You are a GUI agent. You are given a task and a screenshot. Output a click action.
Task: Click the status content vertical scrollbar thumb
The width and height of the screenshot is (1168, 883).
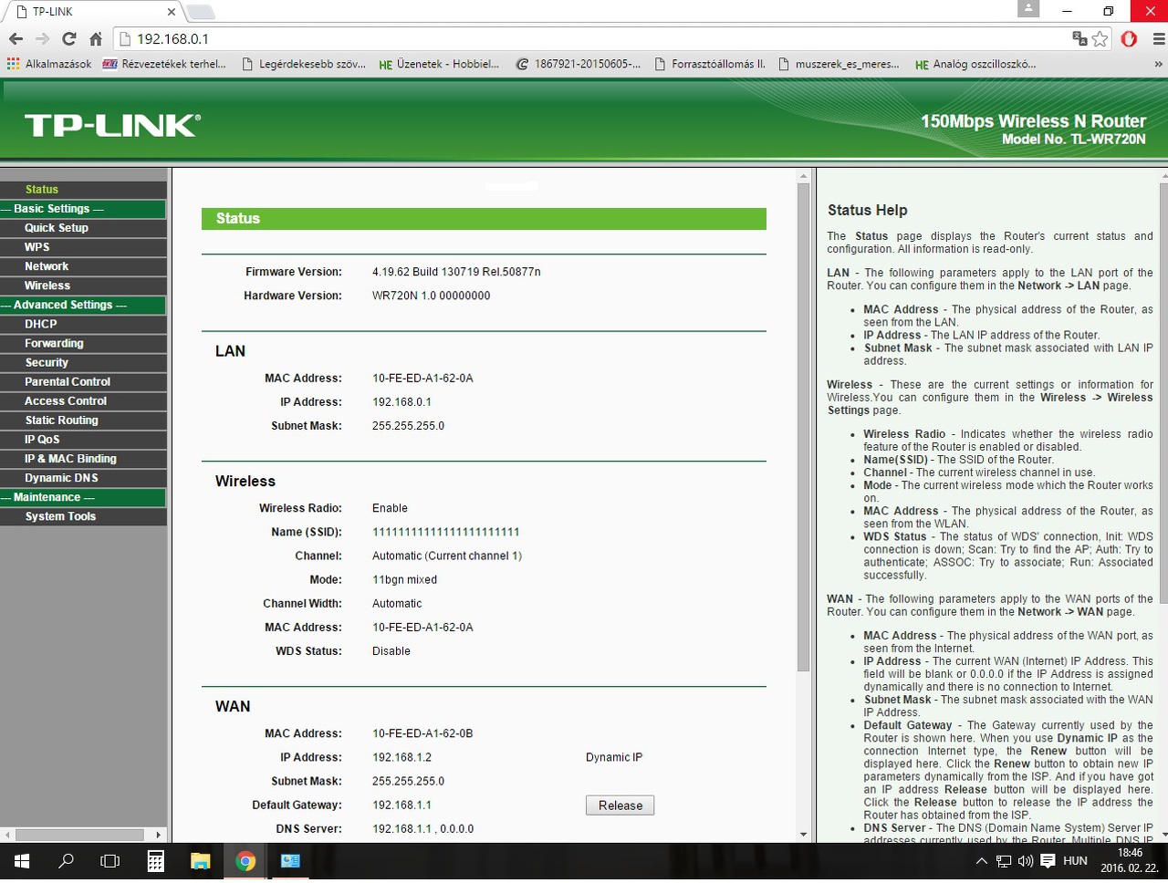(803, 427)
